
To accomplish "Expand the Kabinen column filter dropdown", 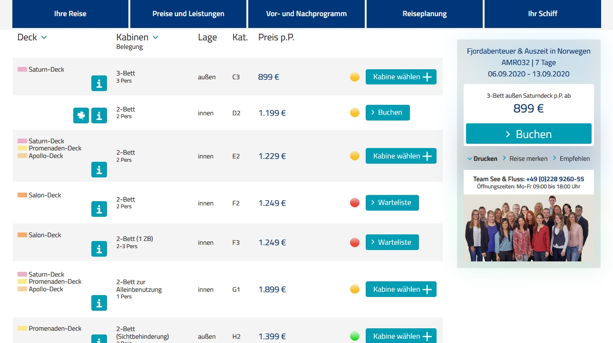I will [x=156, y=37].
